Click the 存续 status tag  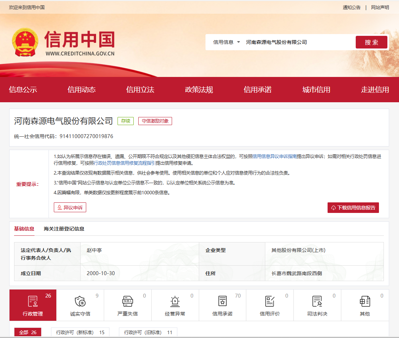pos(126,121)
